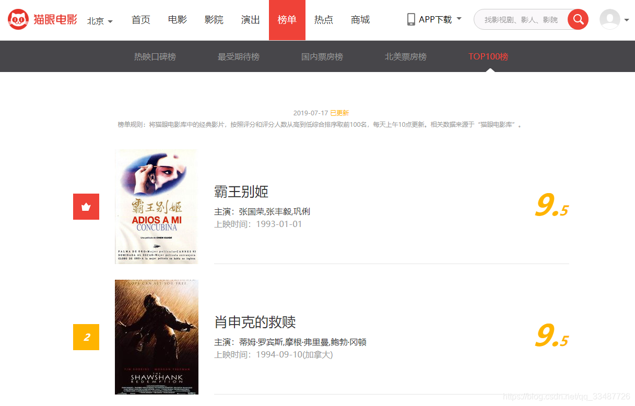
Task: Select the highlighted 榜单 nav item
Action: tap(287, 20)
